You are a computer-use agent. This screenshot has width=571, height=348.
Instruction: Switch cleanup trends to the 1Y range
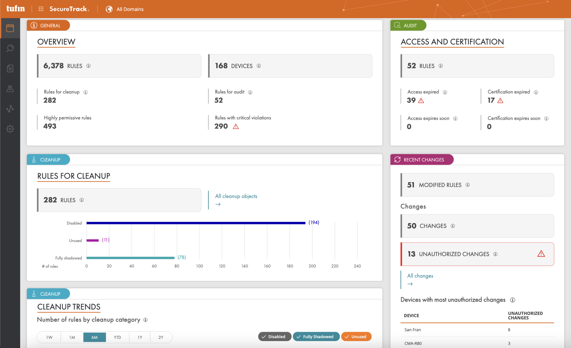pos(140,337)
